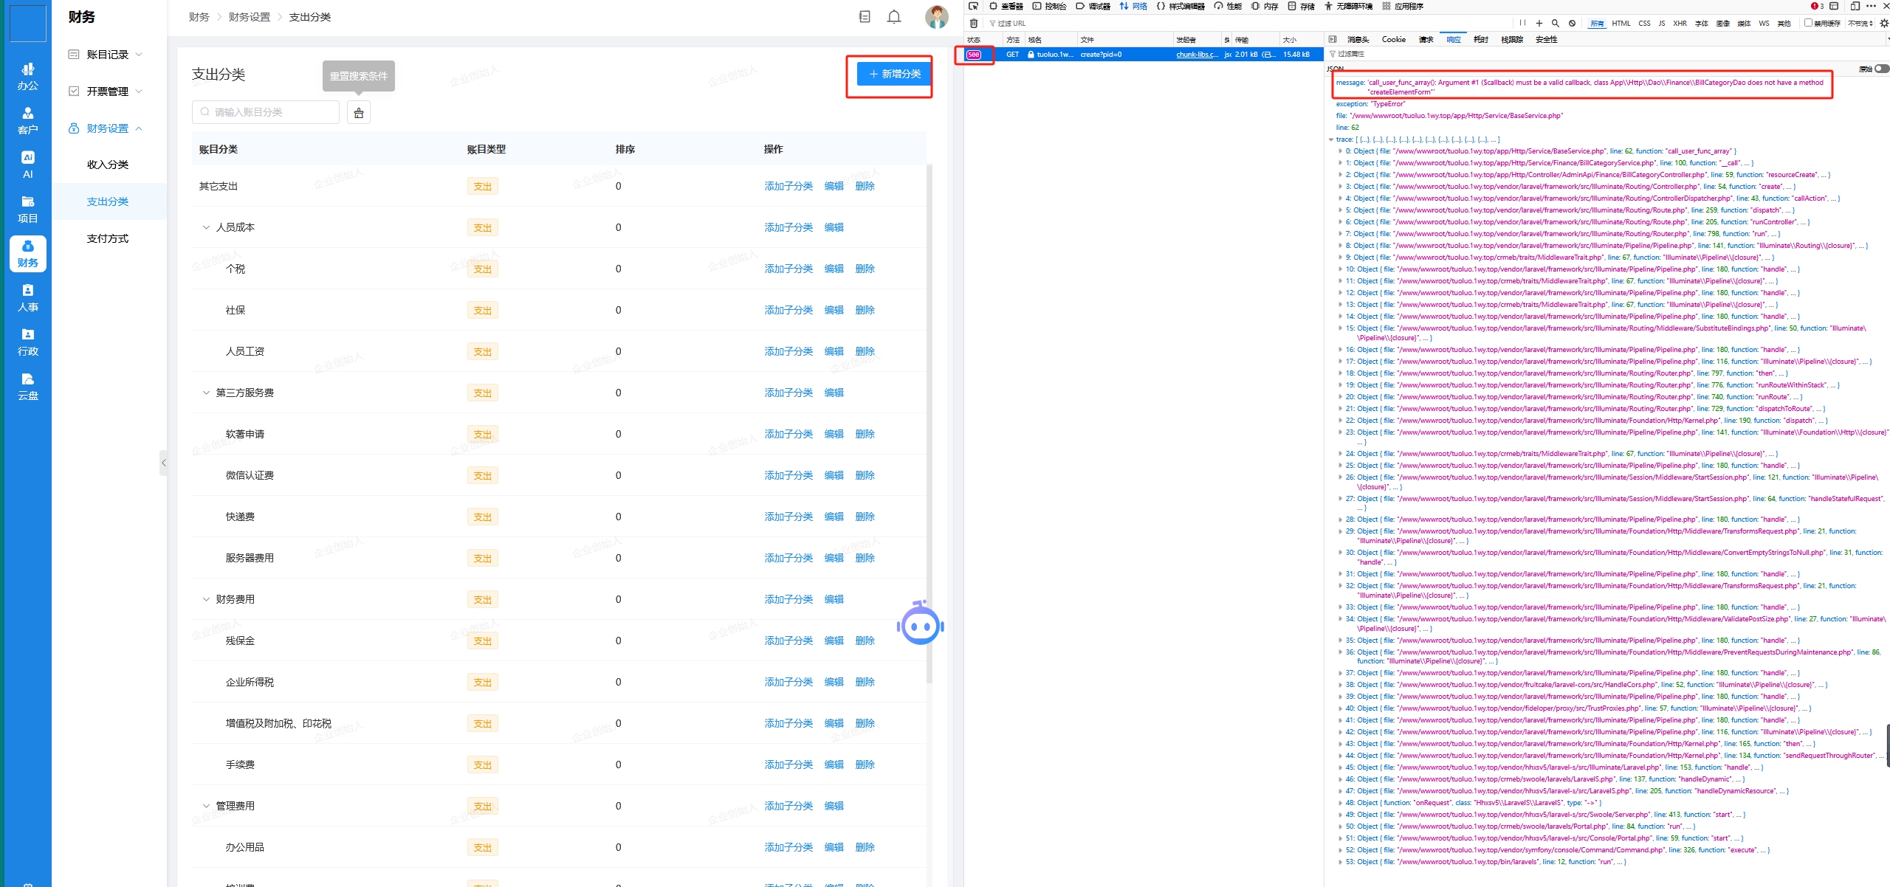Collapse the 财务设置 menu
Viewport: 1890px width, 887px height.
pyautogui.click(x=109, y=128)
